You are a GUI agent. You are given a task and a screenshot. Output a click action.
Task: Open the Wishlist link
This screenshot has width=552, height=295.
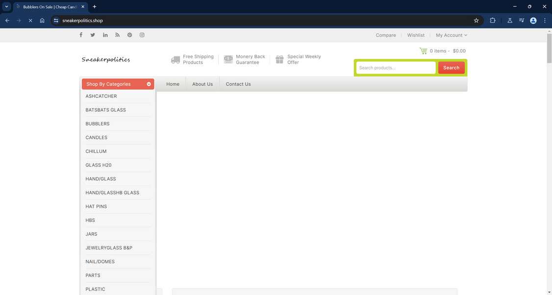[416, 35]
